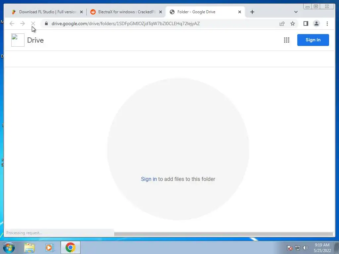Go back to the previous page
This screenshot has width=339, height=254.
(x=12, y=23)
